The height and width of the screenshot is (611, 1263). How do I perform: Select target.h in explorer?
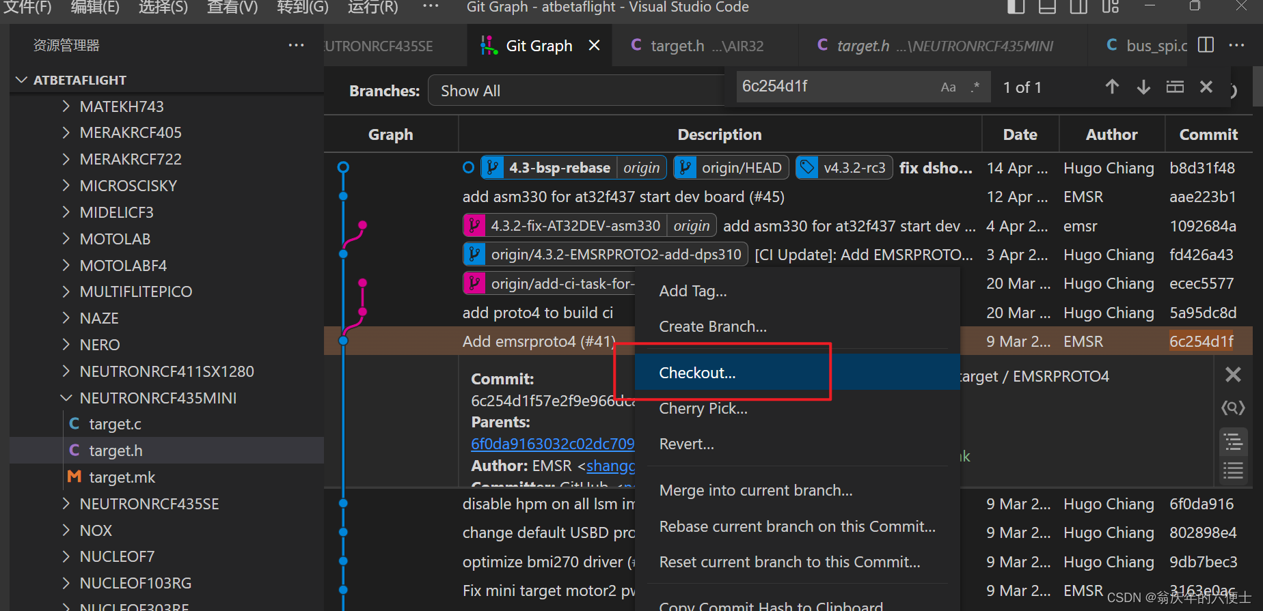167,451
